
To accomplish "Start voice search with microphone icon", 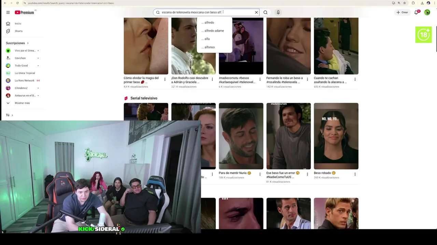I will pos(278,12).
